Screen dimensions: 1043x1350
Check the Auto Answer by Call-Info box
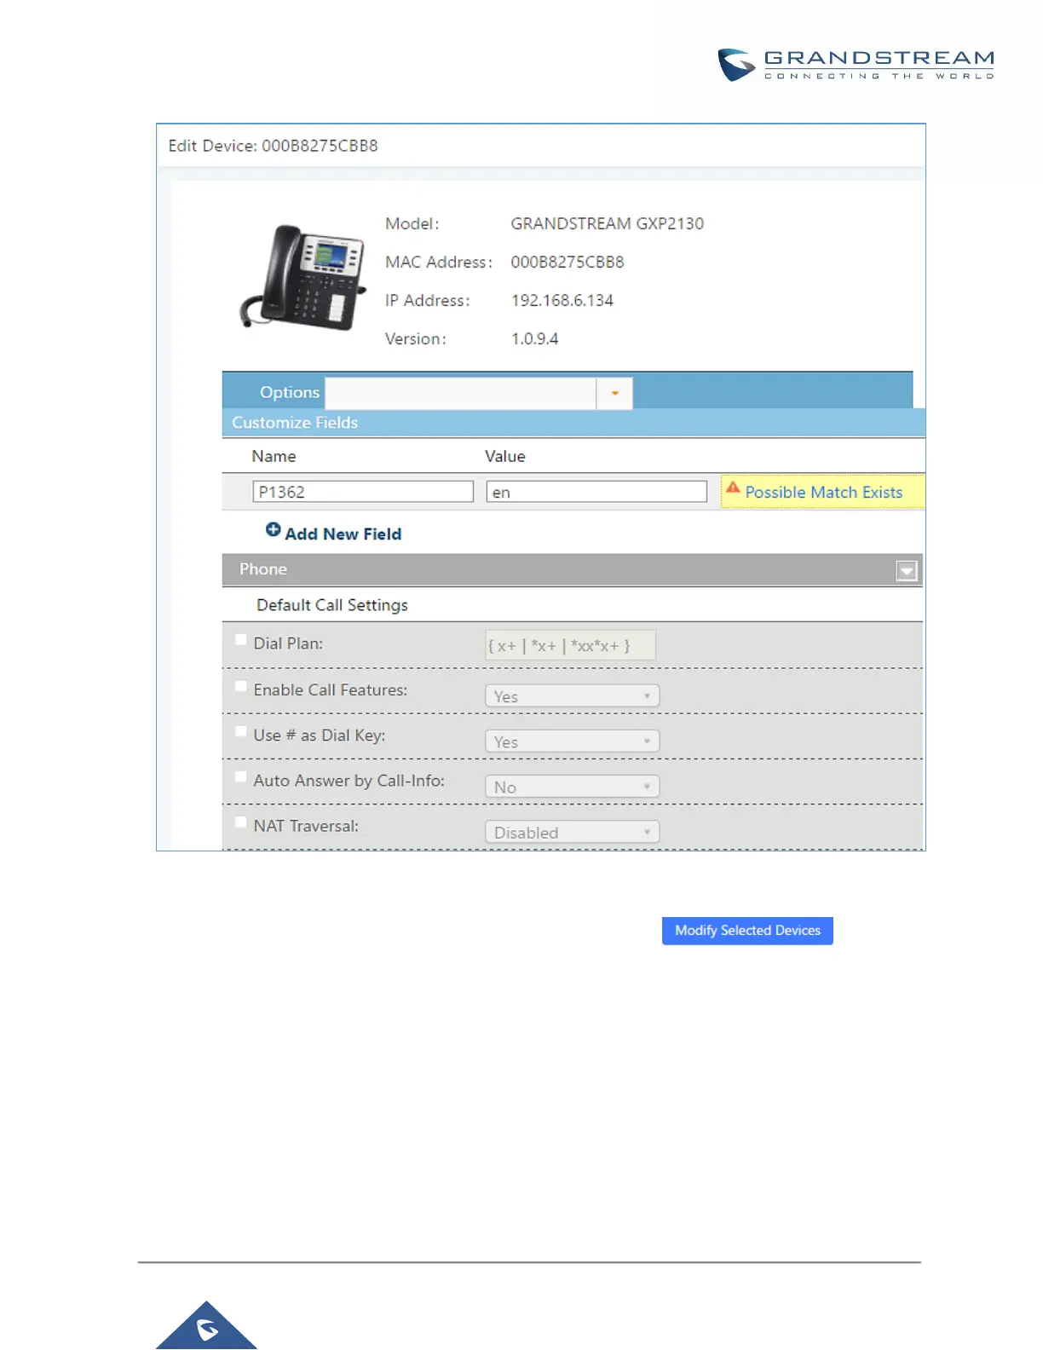[241, 776]
